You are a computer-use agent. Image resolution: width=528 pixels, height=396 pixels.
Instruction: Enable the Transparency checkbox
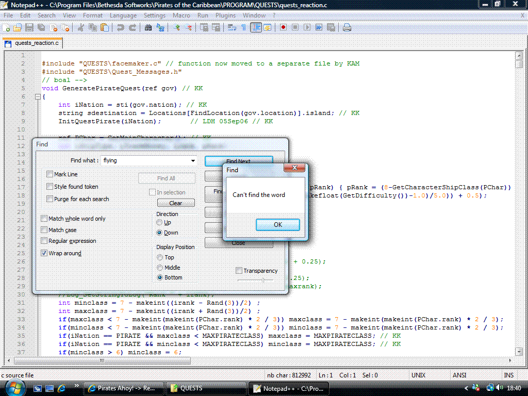(239, 271)
